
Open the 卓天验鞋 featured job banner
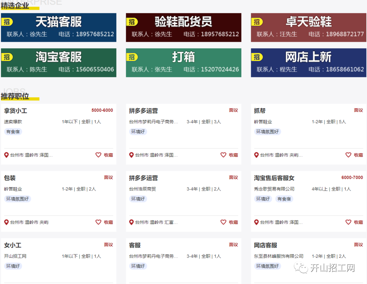[x=308, y=27]
